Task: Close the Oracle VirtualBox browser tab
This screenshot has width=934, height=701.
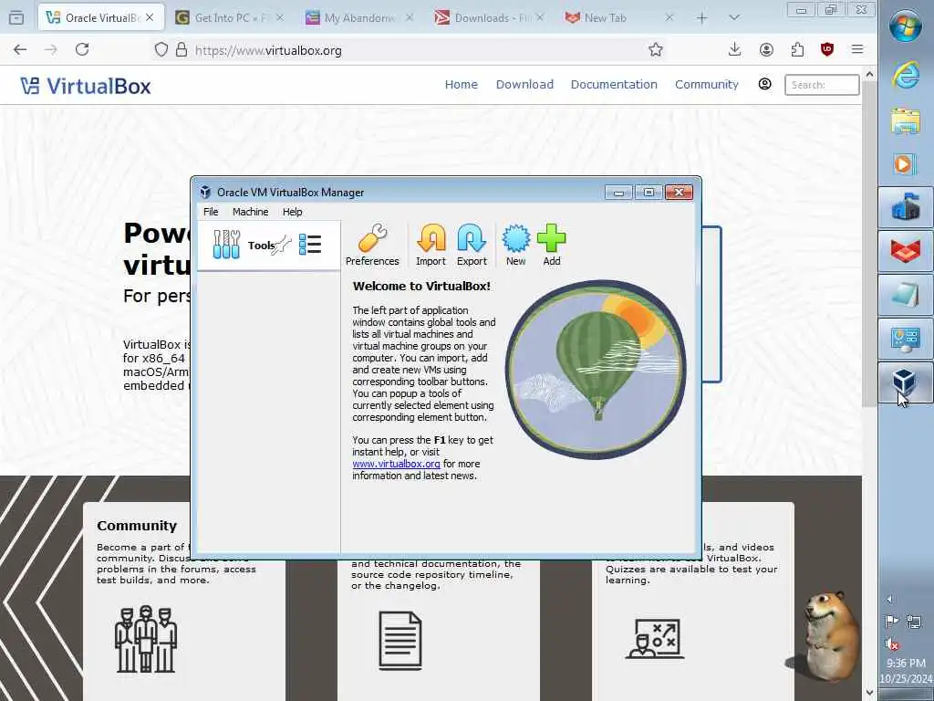Action: pyautogui.click(x=150, y=18)
